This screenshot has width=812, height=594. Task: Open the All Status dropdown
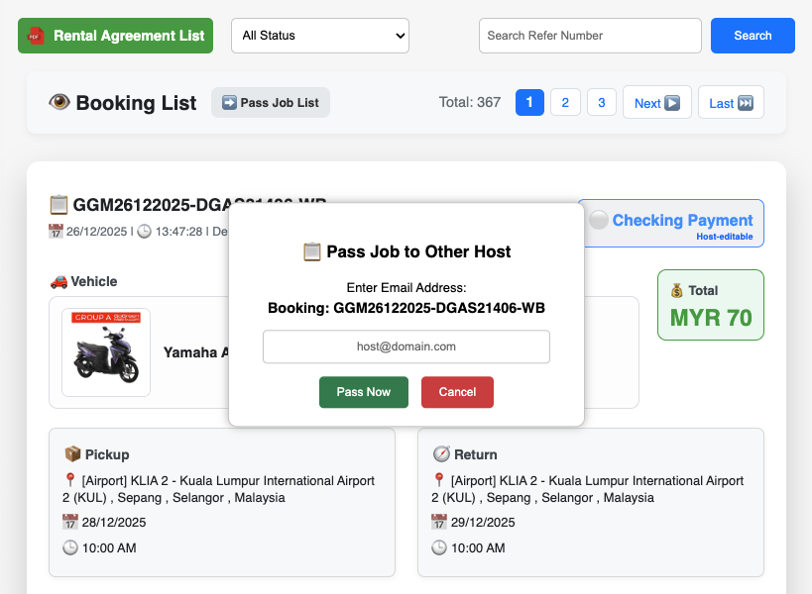pos(320,36)
